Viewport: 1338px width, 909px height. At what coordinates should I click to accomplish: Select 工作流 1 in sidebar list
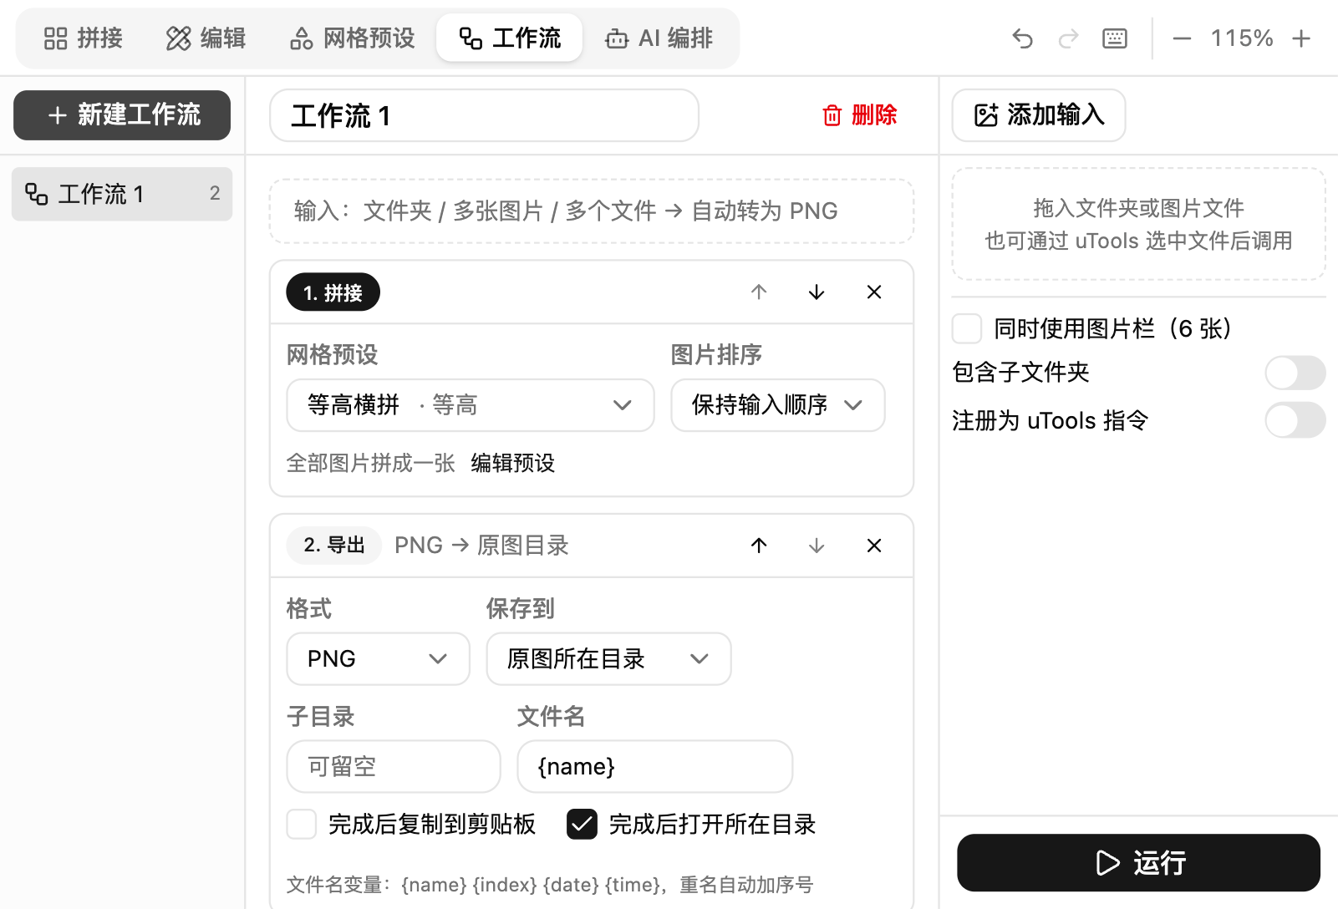[122, 194]
